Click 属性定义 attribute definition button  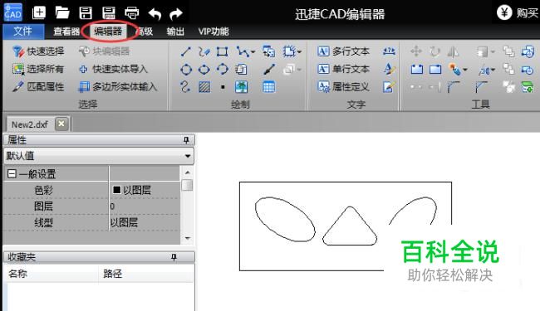pyautogui.click(x=343, y=86)
